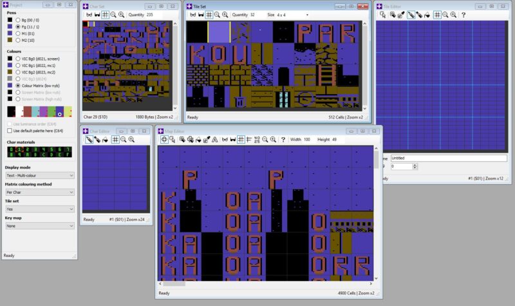The height and width of the screenshot is (306, 515).
Task: Click the tile name field 'Untitled'
Action: (449, 158)
